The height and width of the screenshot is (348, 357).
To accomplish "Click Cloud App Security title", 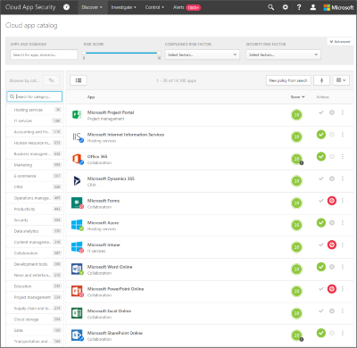I will (30, 7).
